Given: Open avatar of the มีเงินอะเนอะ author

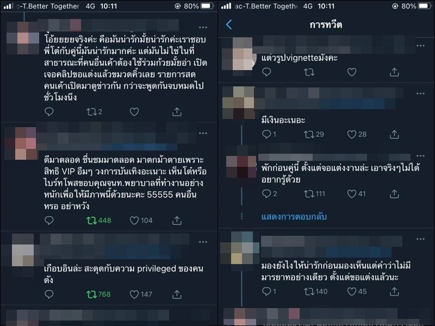Looking at the screenshot, I should pyautogui.click(x=239, y=103).
